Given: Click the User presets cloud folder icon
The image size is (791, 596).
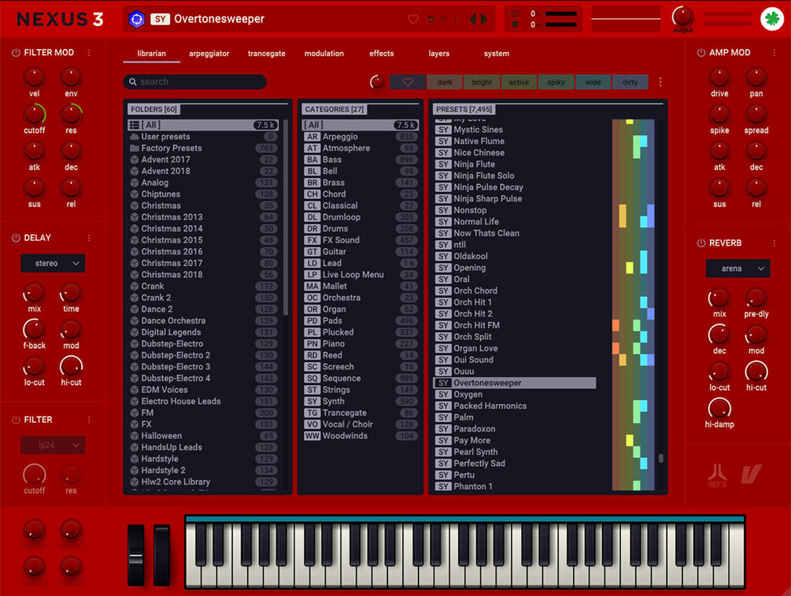Looking at the screenshot, I should point(135,137).
